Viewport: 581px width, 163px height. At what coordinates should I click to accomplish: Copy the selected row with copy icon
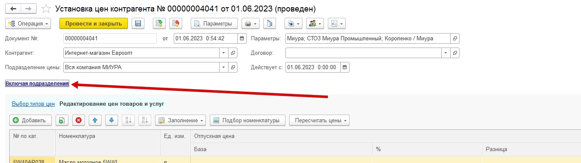62,120
